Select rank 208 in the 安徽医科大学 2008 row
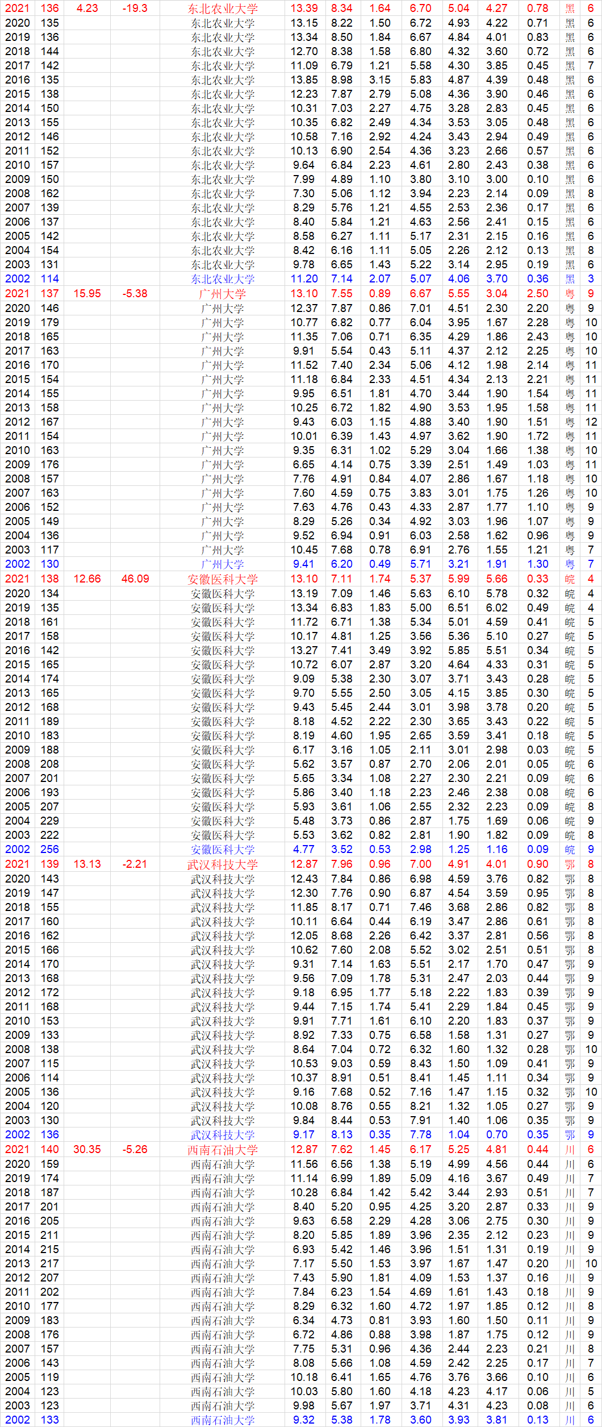Screen dimensions: 602x1427 (x=50, y=764)
